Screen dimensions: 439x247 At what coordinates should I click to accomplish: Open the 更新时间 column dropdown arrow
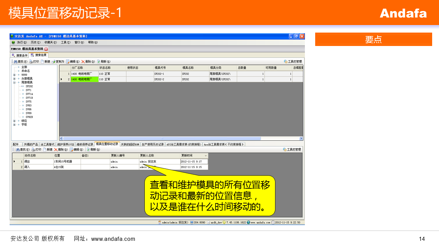(206, 156)
